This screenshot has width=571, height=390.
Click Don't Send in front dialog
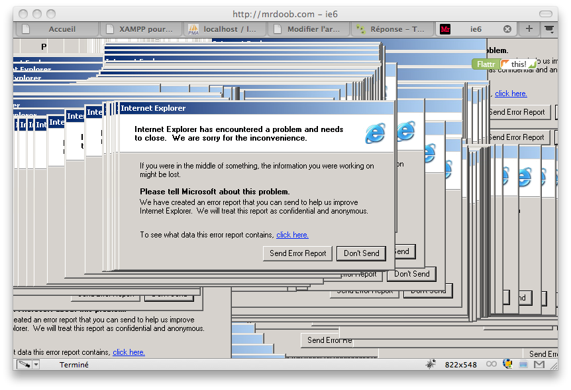[x=361, y=253]
